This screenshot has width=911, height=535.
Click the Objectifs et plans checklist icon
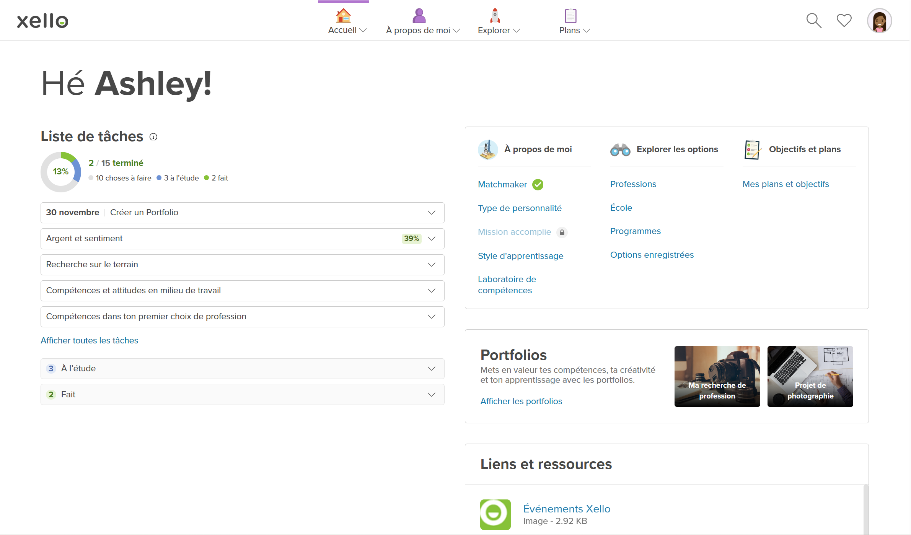[753, 150]
